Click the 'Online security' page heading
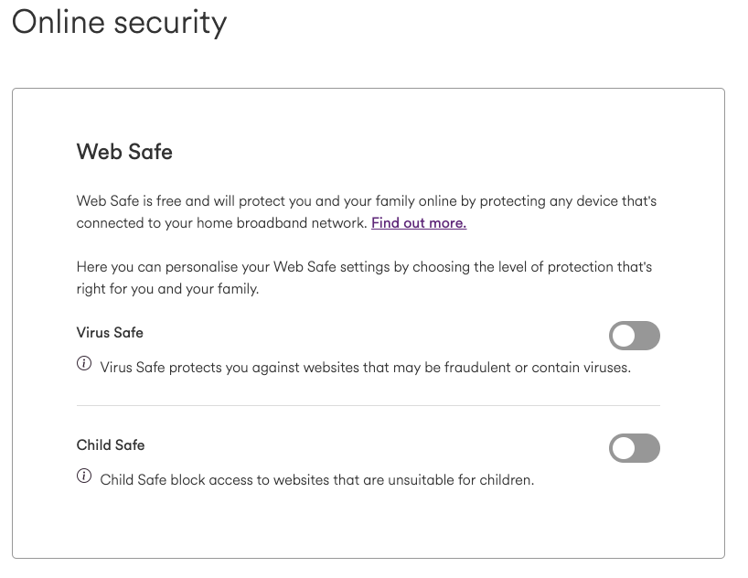Screen dimensions: 748x578 pos(119,23)
